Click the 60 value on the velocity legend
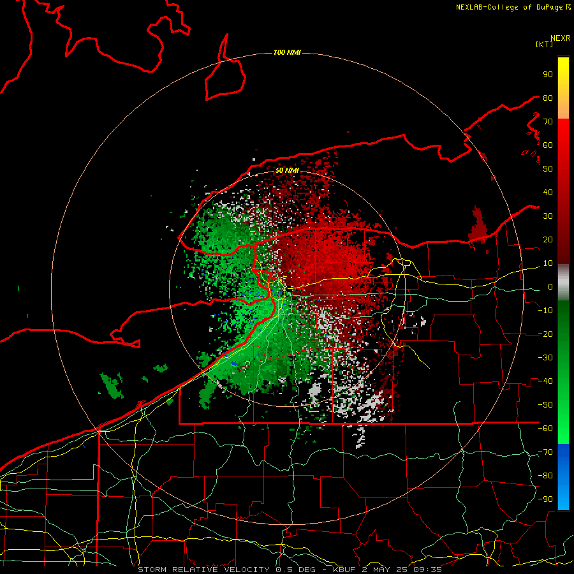Screen dimensions: 574x574 point(548,145)
